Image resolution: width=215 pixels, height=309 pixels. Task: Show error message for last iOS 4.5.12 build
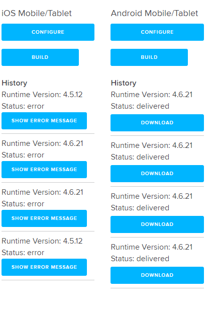point(44,267)
